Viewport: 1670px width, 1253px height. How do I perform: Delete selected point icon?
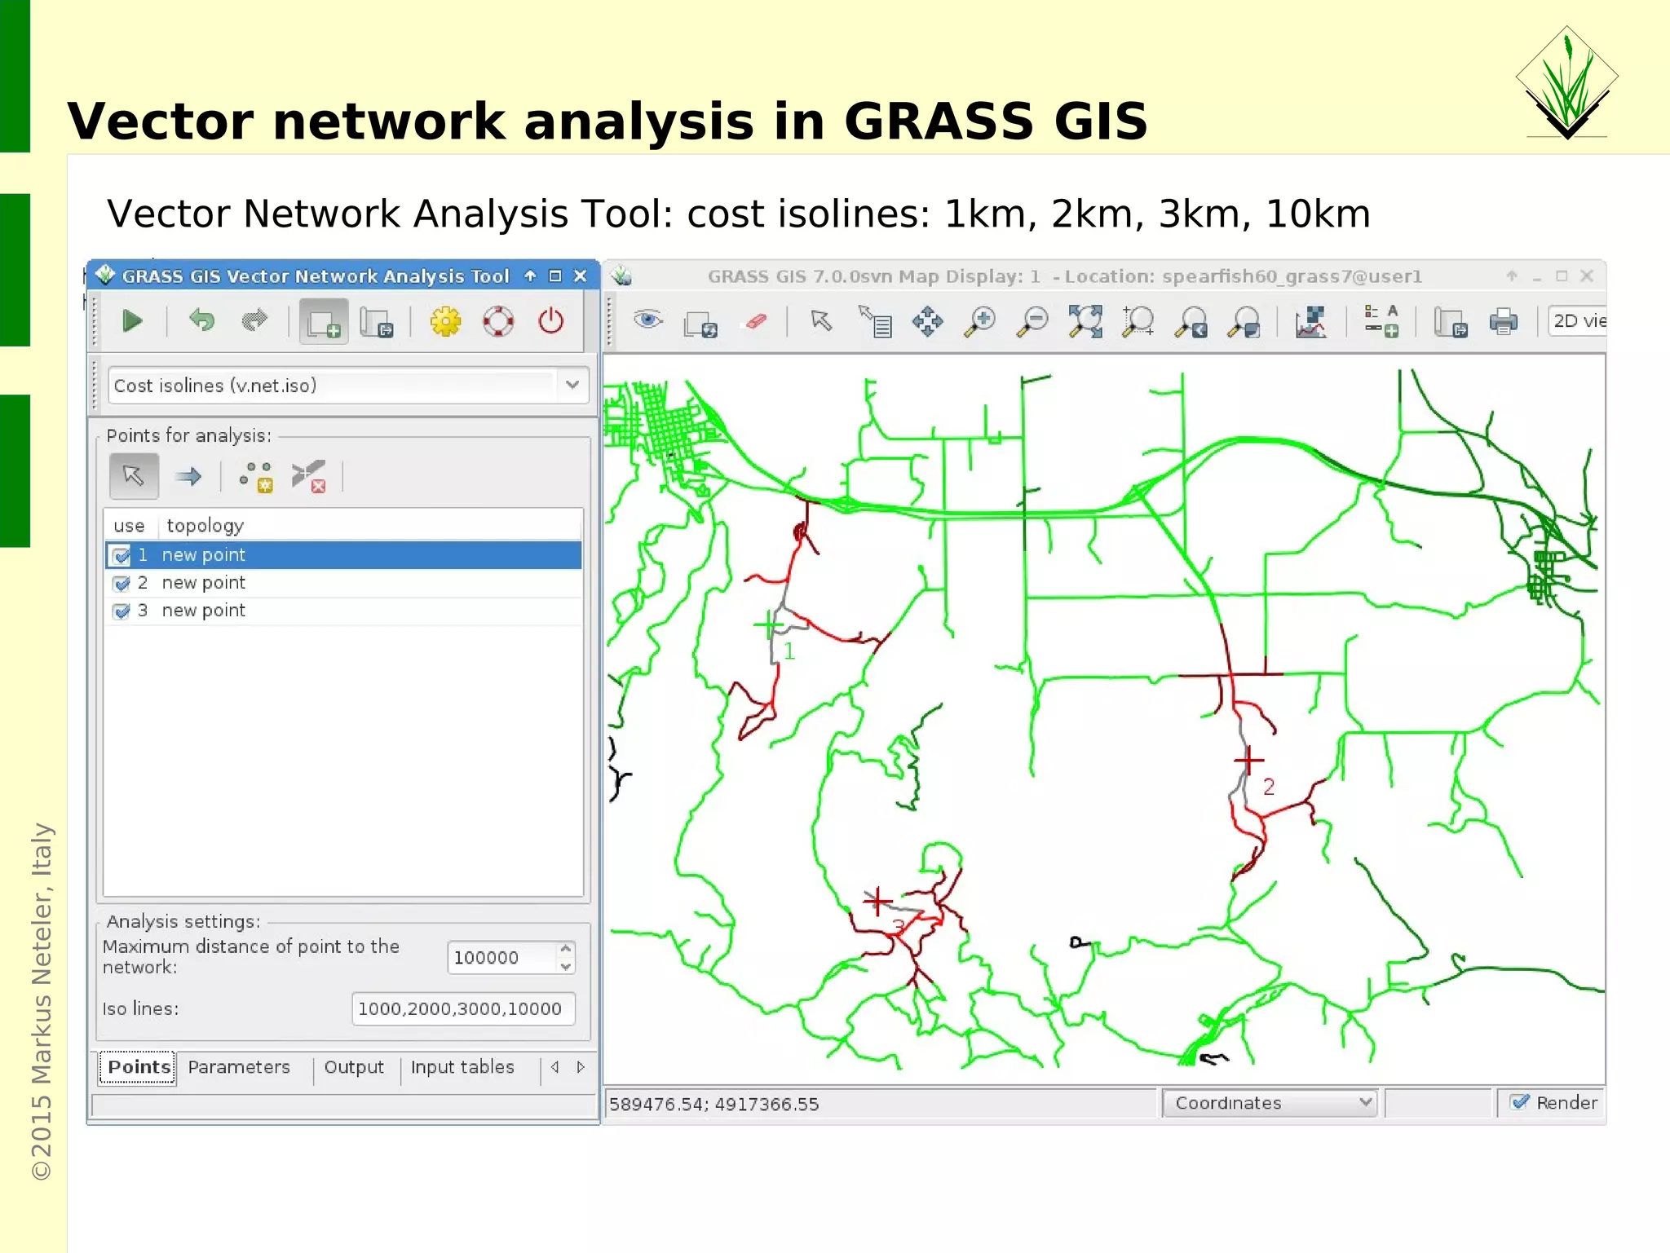[309, 476]
